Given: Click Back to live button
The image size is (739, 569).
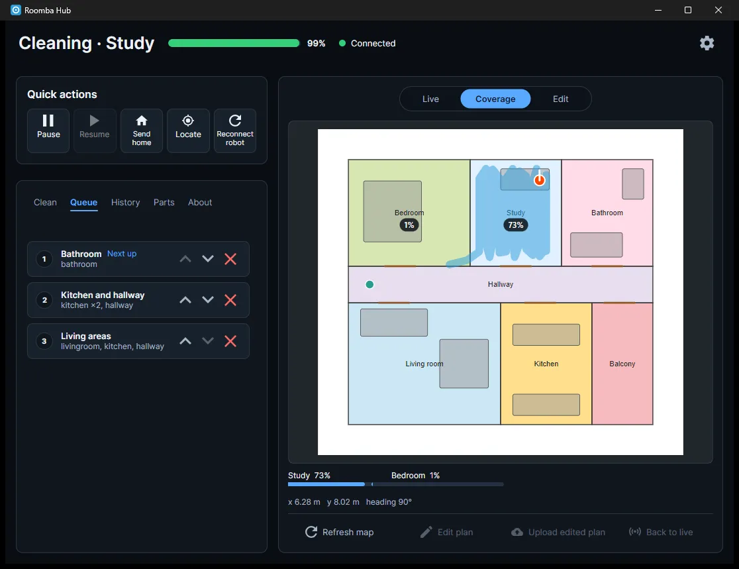Looking at the screenshot, I should click(661, 532).
